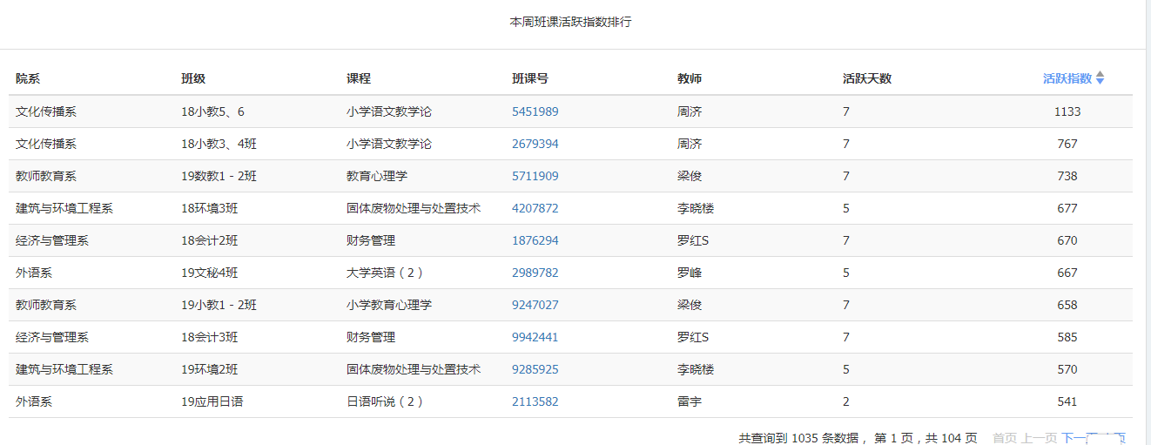The width and height of the screenshot is (1151, 445).
Task: Open class number link 5451989
Action: (535, 111)
